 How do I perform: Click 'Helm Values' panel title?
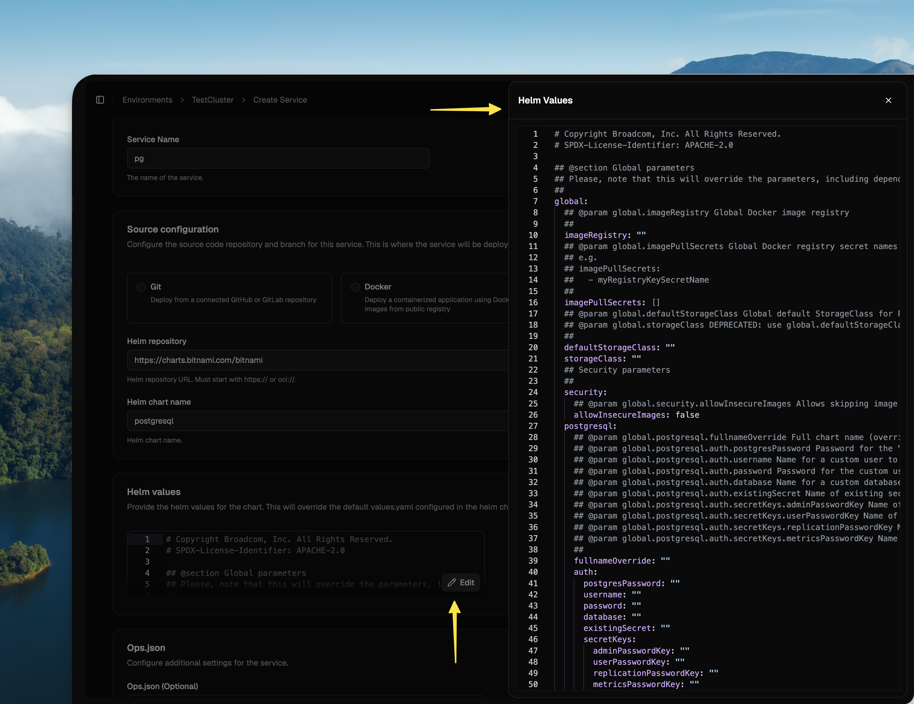tap(545, 100)
